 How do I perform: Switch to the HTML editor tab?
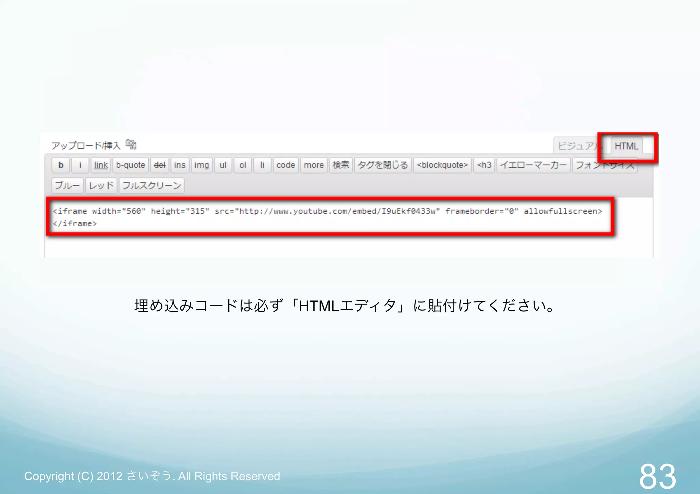point(626,146)
